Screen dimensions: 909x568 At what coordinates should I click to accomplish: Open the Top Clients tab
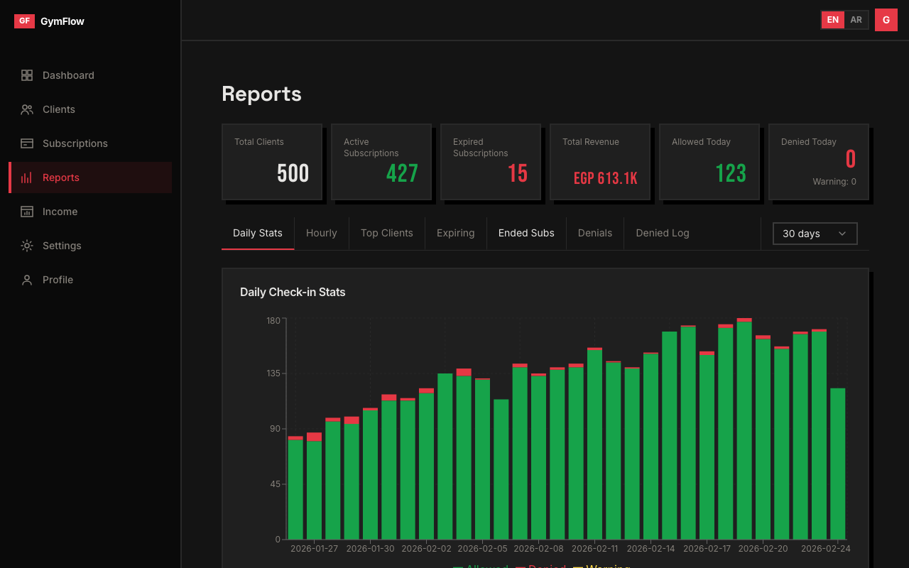pyautogui.click(x=386, y=233)
